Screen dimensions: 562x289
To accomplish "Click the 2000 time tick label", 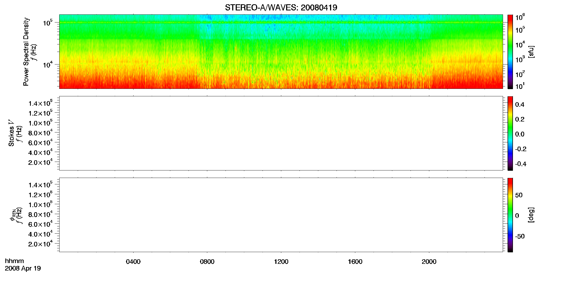I will pyautogui.click(x=429, y=262).
